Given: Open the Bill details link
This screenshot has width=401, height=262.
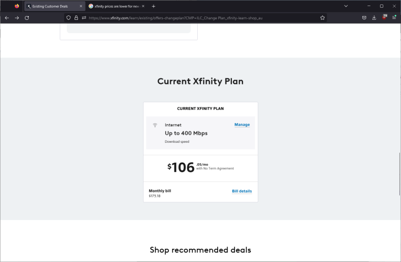Looking at the screenshot, I should point(241,191).
